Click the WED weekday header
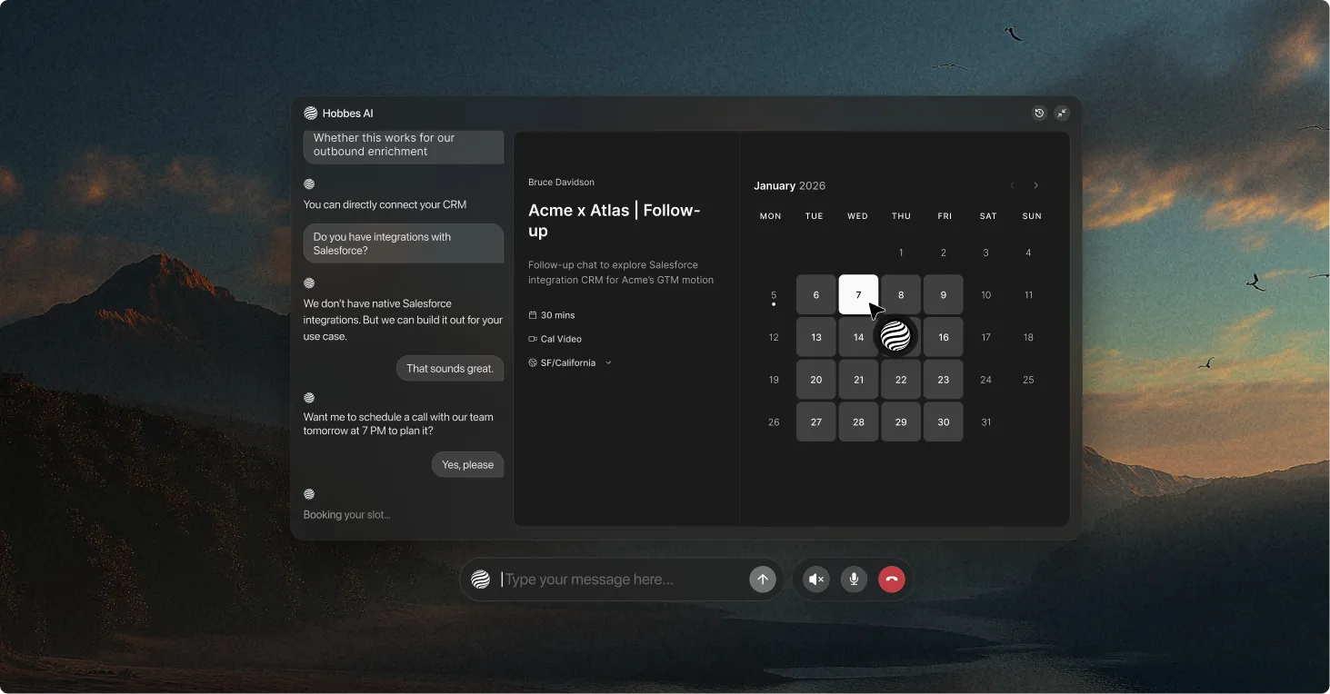 pyautogui.click(x=857, y=216)
